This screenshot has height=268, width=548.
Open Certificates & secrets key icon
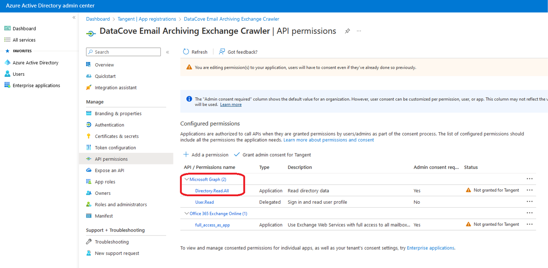pyautogui.click(x=89, y=136)
